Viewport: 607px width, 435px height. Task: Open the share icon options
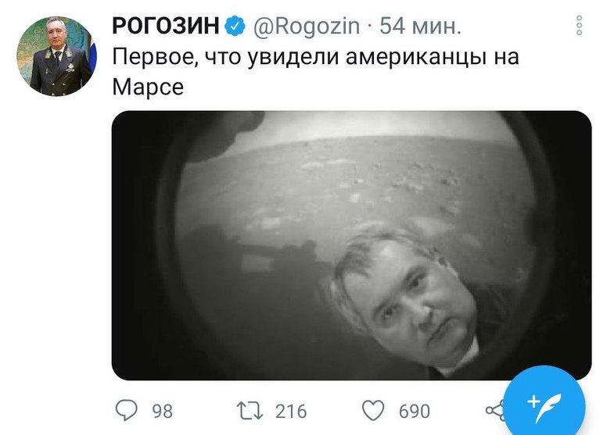tap(496, 411)
